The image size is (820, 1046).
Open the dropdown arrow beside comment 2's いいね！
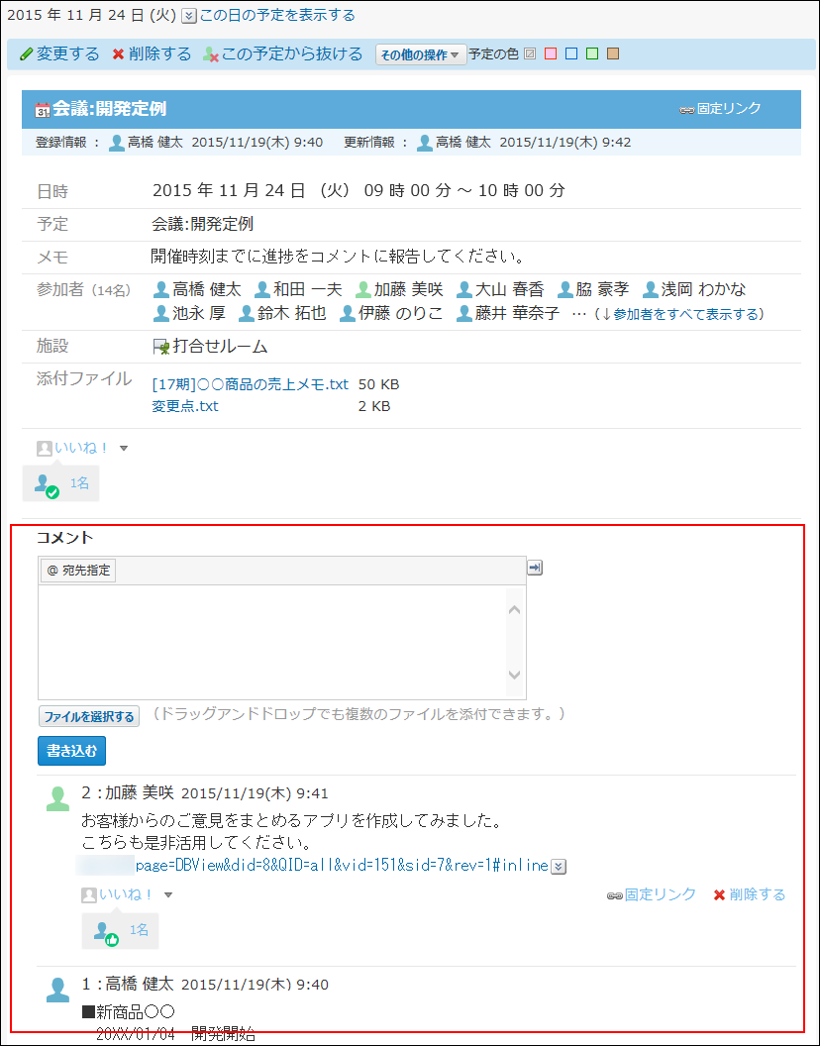coord(168,894)
